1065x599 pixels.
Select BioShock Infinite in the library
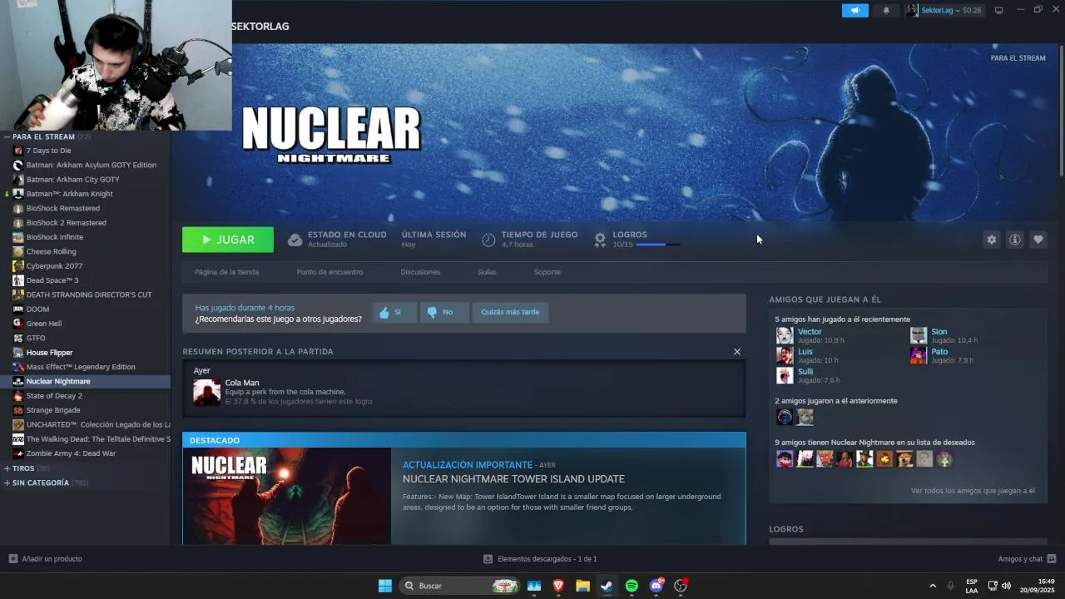[54, 237]
